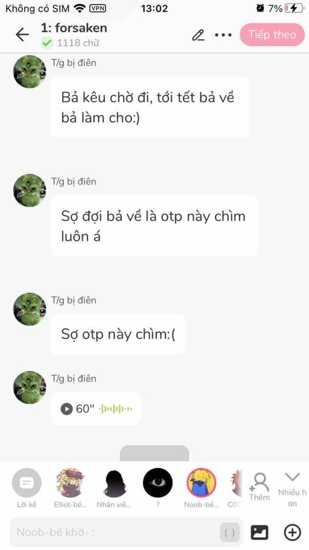The height and width of the screenshot is (550, 309).
Task: Select the black eye "?" character
Action: coord(158,483)
